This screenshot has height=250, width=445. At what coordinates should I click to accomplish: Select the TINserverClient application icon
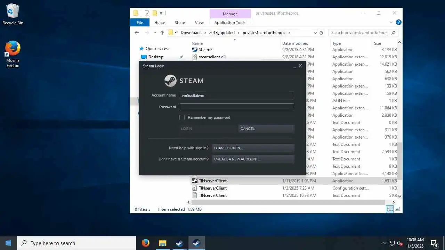(195, 181)
